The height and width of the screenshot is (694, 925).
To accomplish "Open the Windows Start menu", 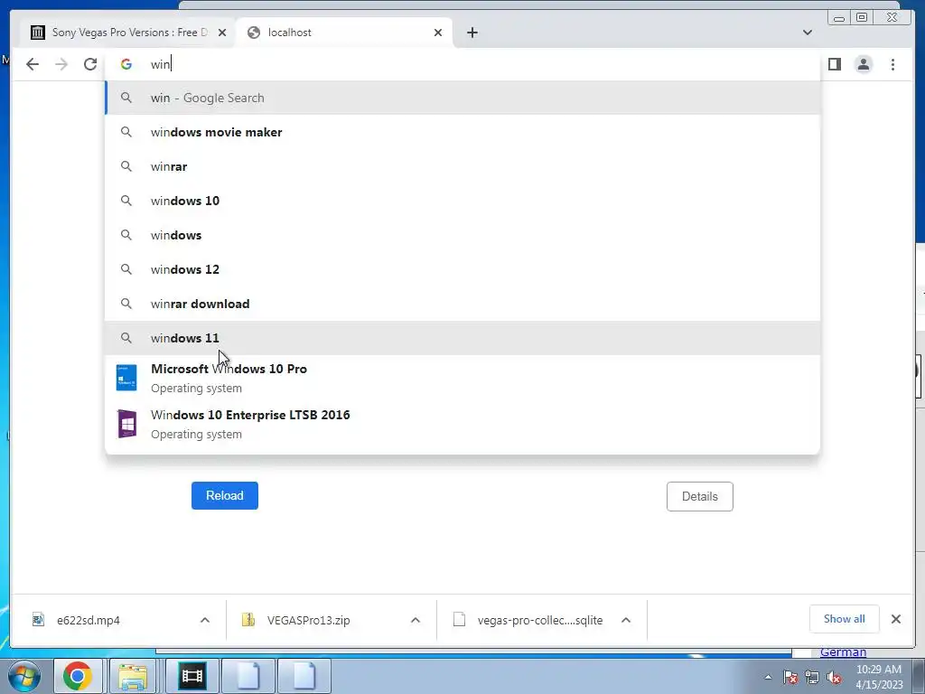I will (24, 676).
